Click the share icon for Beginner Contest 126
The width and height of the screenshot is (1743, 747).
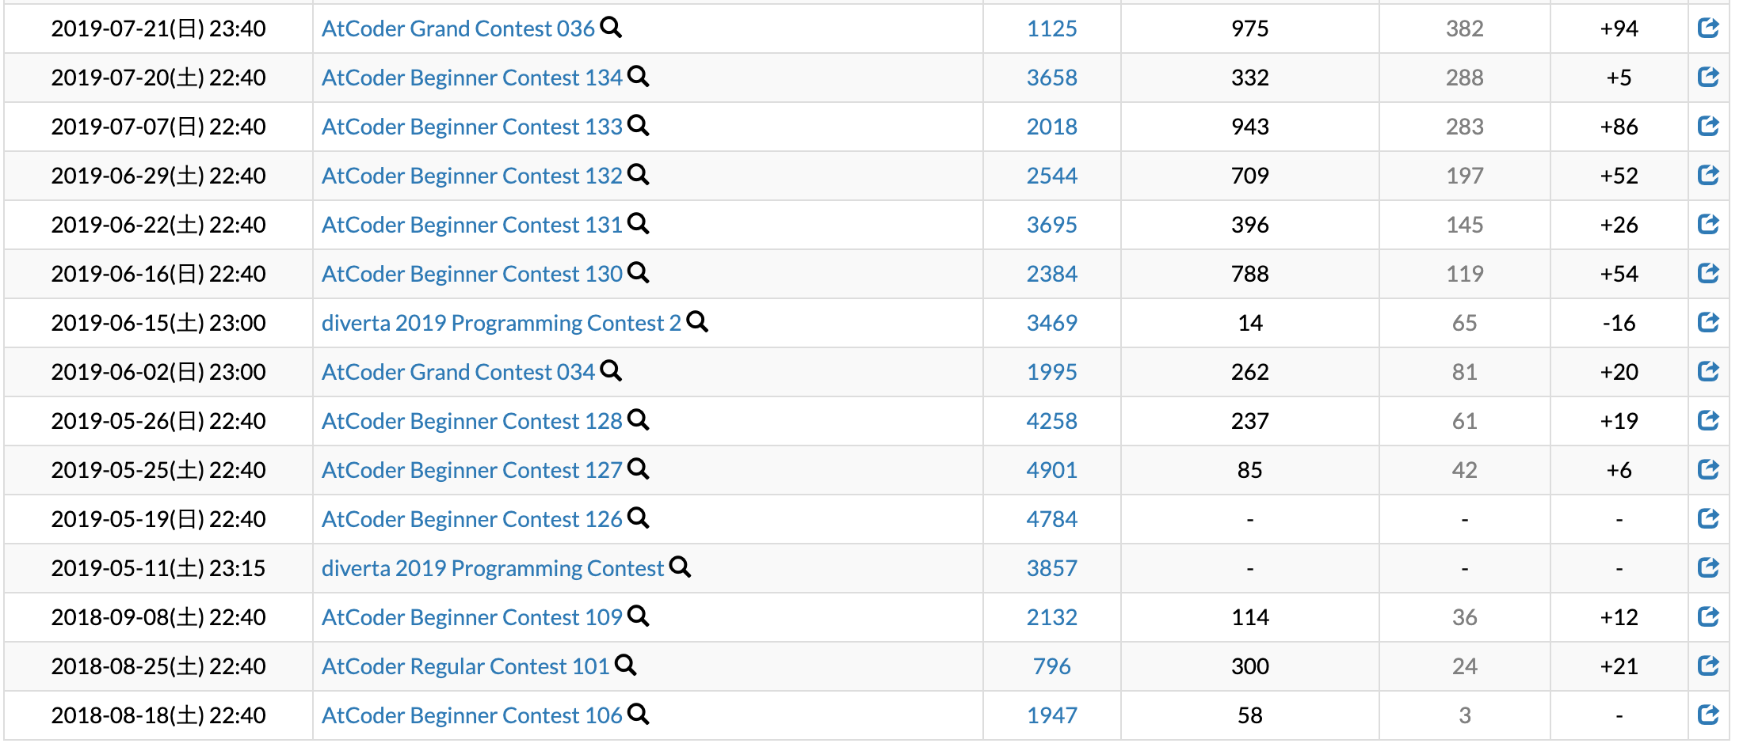(x=1708, y=518)
